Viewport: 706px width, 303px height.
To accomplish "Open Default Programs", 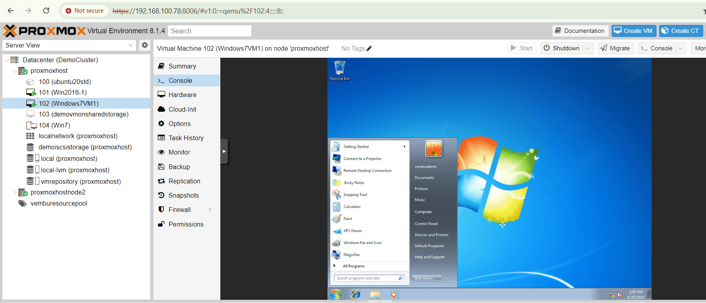I will 429,246.
